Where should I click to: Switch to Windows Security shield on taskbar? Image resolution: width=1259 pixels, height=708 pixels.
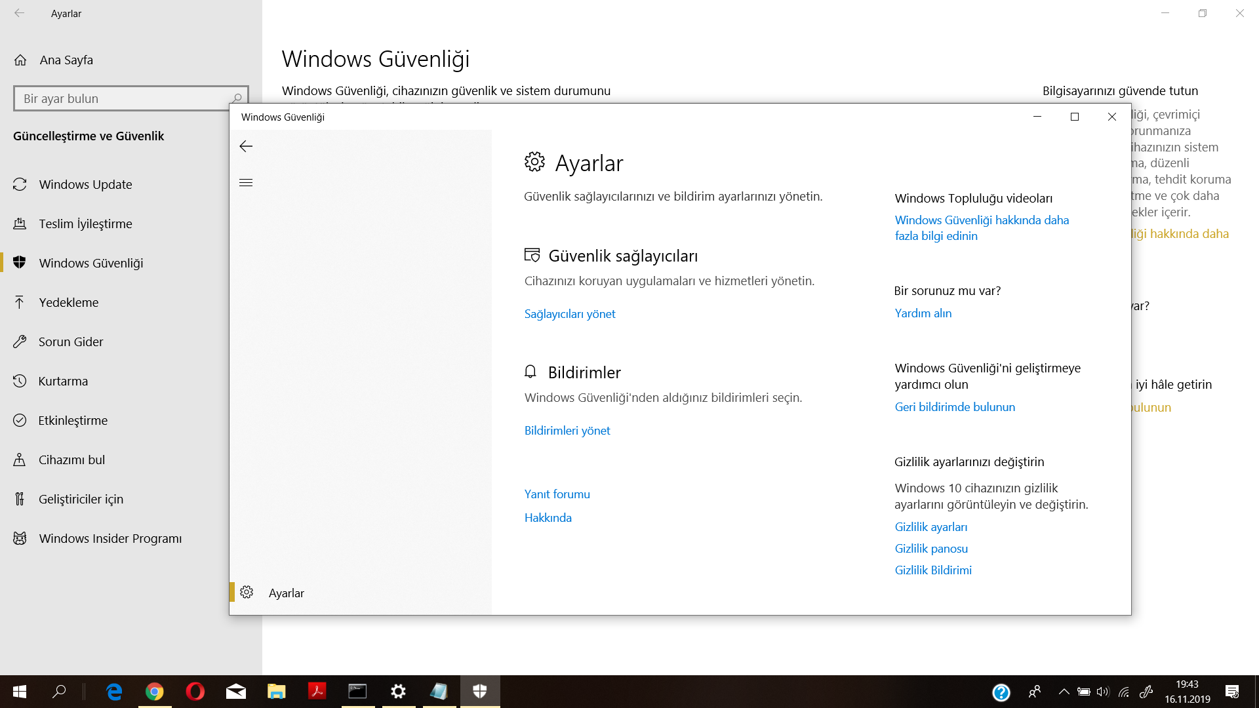pos(480,692)
